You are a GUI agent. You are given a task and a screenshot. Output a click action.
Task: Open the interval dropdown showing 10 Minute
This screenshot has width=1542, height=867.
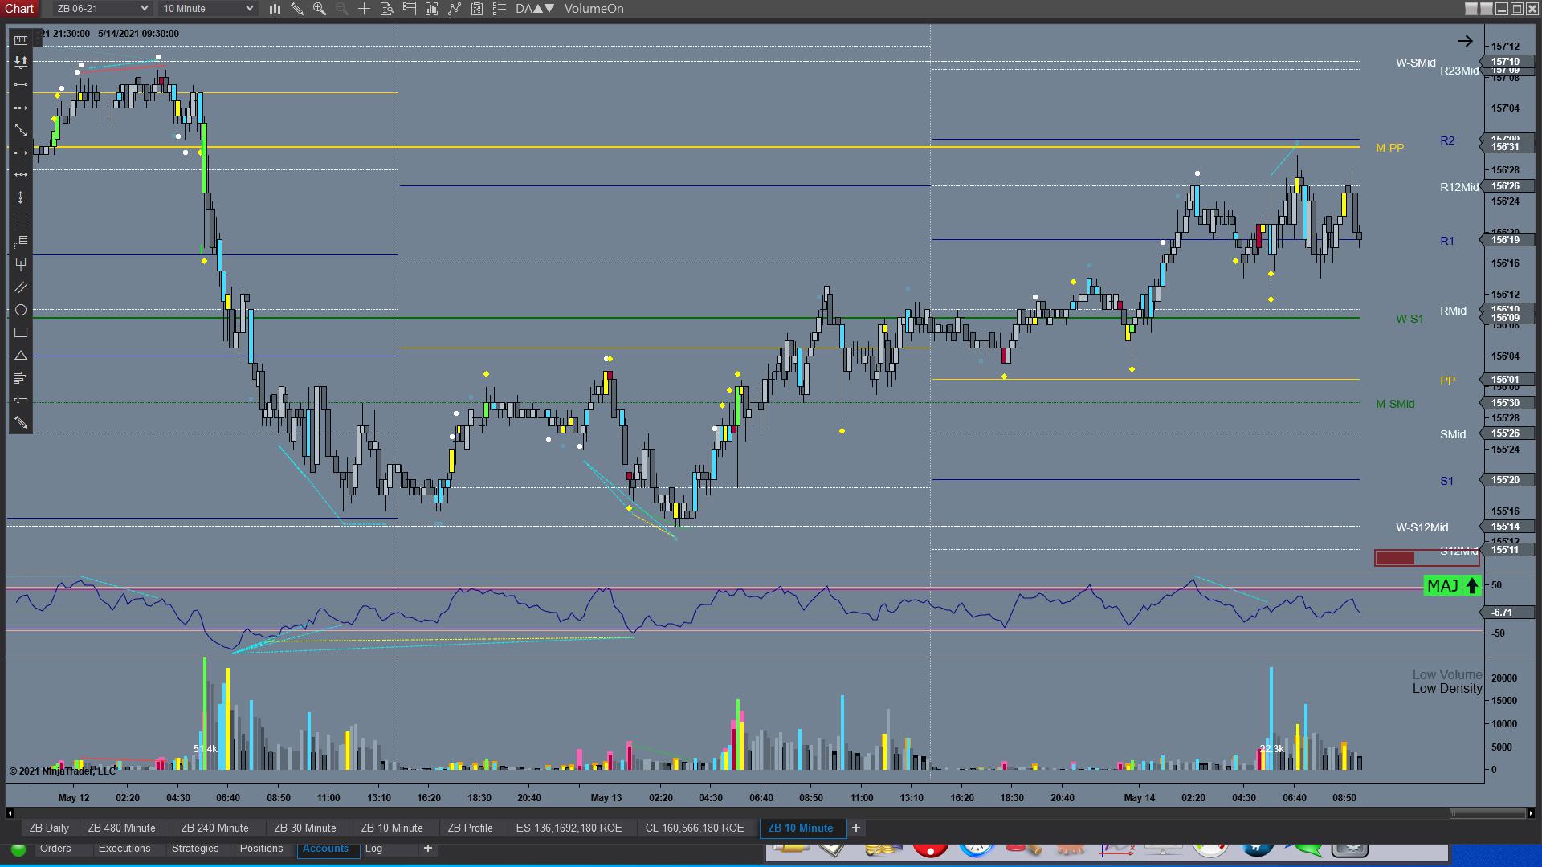[207, 9]
